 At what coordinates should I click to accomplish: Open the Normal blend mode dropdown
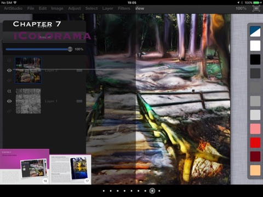tap(45, 37)
